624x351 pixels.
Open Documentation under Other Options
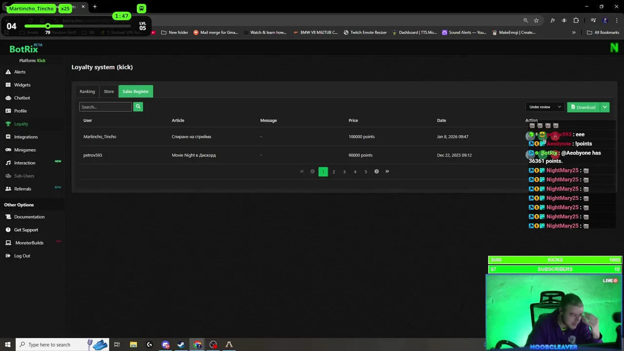tap(29, 217)
